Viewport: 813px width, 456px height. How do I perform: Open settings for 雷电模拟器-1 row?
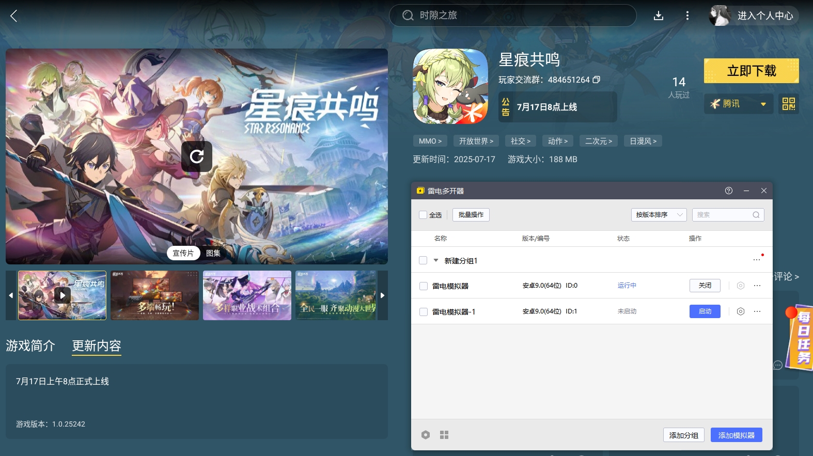(741, 311)
